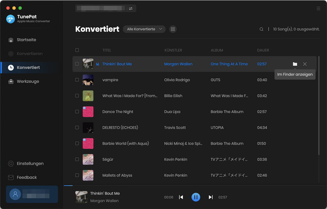
Task: Click the TunePat logo icon
Action: [10, 19]
